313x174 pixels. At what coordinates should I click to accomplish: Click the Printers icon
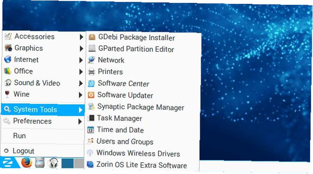(x=92, y=72)
